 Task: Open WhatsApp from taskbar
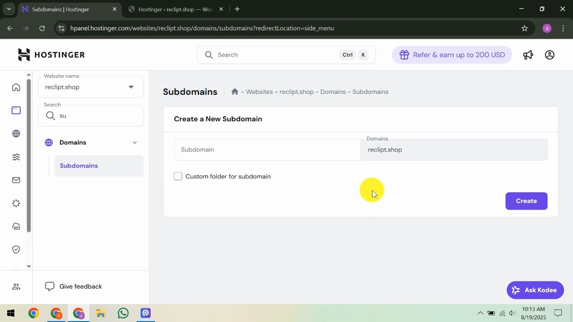pos(123,313)
